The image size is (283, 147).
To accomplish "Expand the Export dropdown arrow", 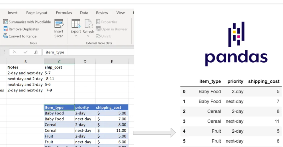I will click(76, 36).
